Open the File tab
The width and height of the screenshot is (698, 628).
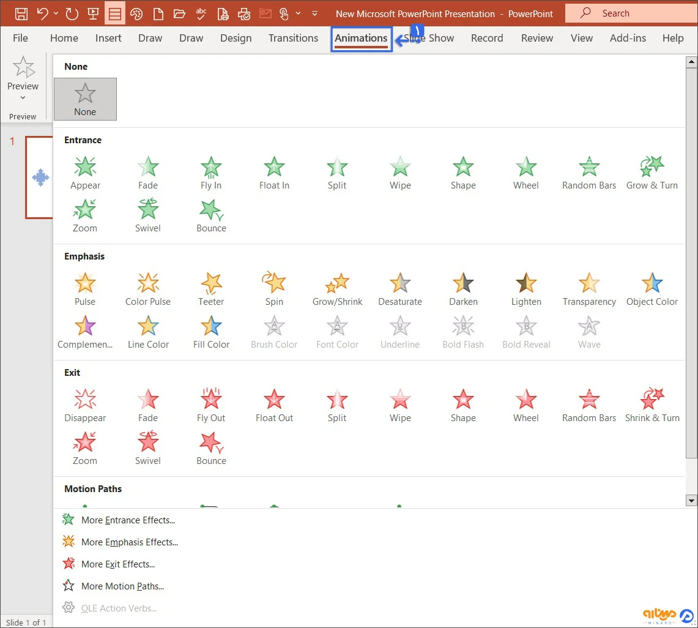click(x=20, y=39)
